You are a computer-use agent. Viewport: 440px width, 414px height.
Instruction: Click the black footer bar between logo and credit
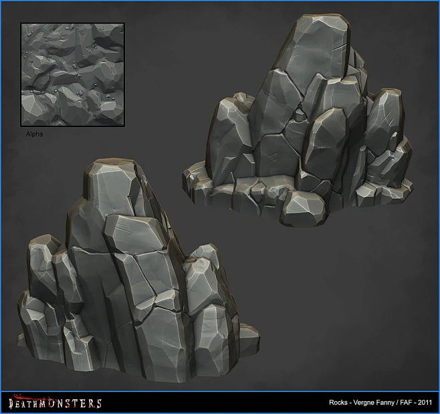(214, 403)
